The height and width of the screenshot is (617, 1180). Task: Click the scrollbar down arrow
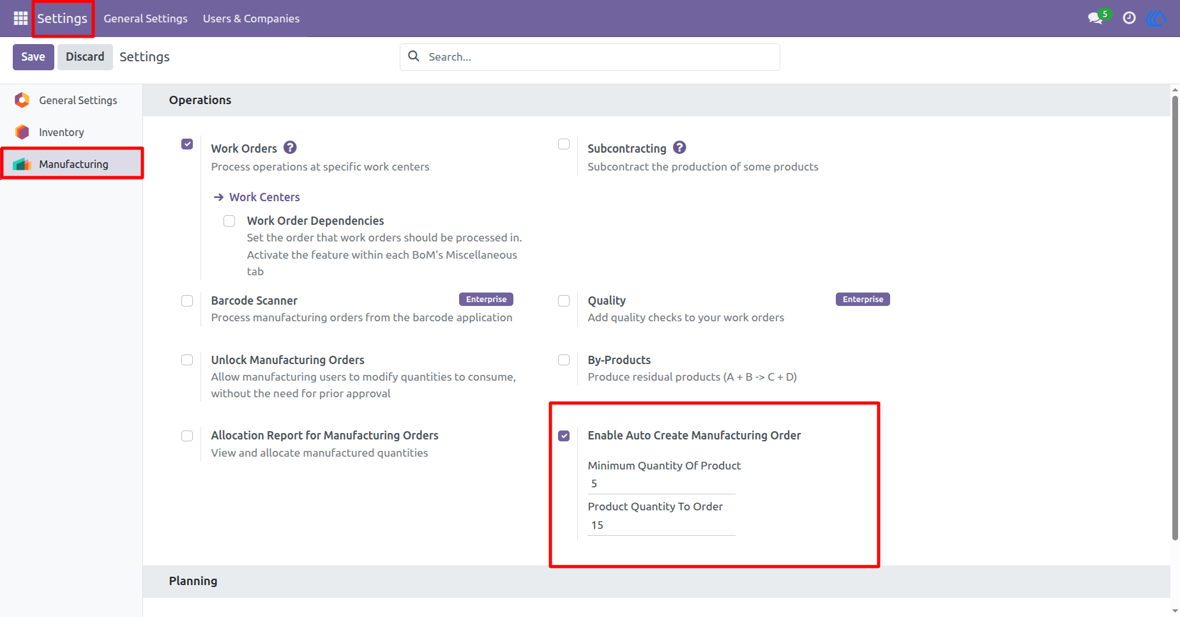(1175, 611)
